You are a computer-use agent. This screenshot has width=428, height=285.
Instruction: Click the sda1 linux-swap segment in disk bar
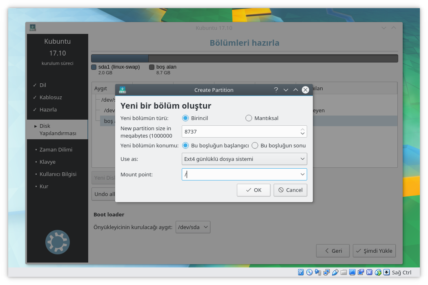click(120, 58)
